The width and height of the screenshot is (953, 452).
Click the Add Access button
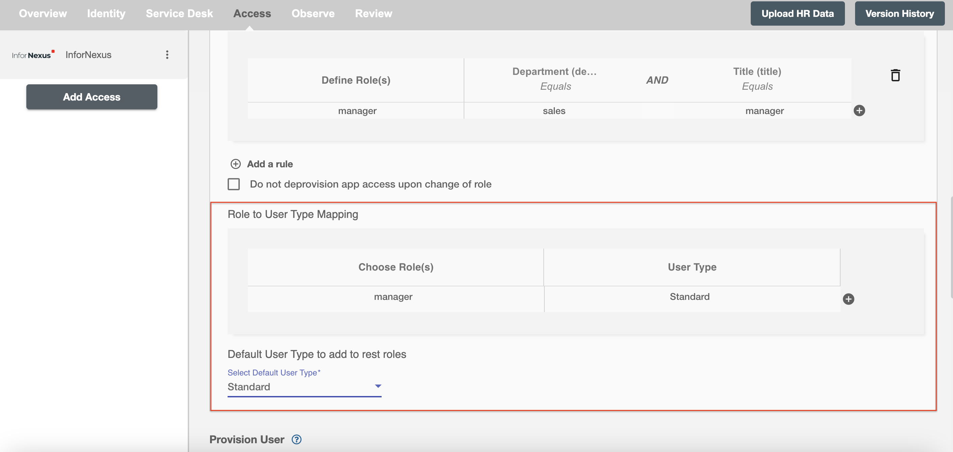(92, 97)
